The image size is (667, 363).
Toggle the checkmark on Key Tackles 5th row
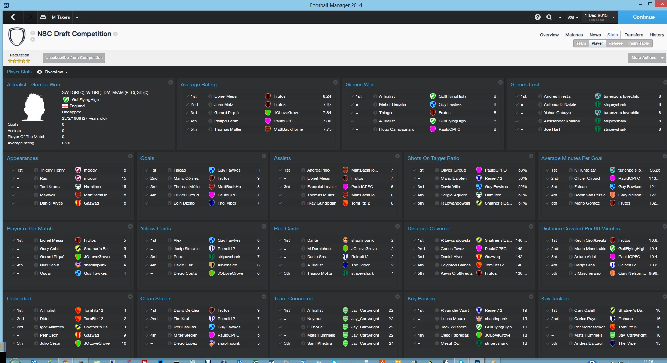point(548,343)
